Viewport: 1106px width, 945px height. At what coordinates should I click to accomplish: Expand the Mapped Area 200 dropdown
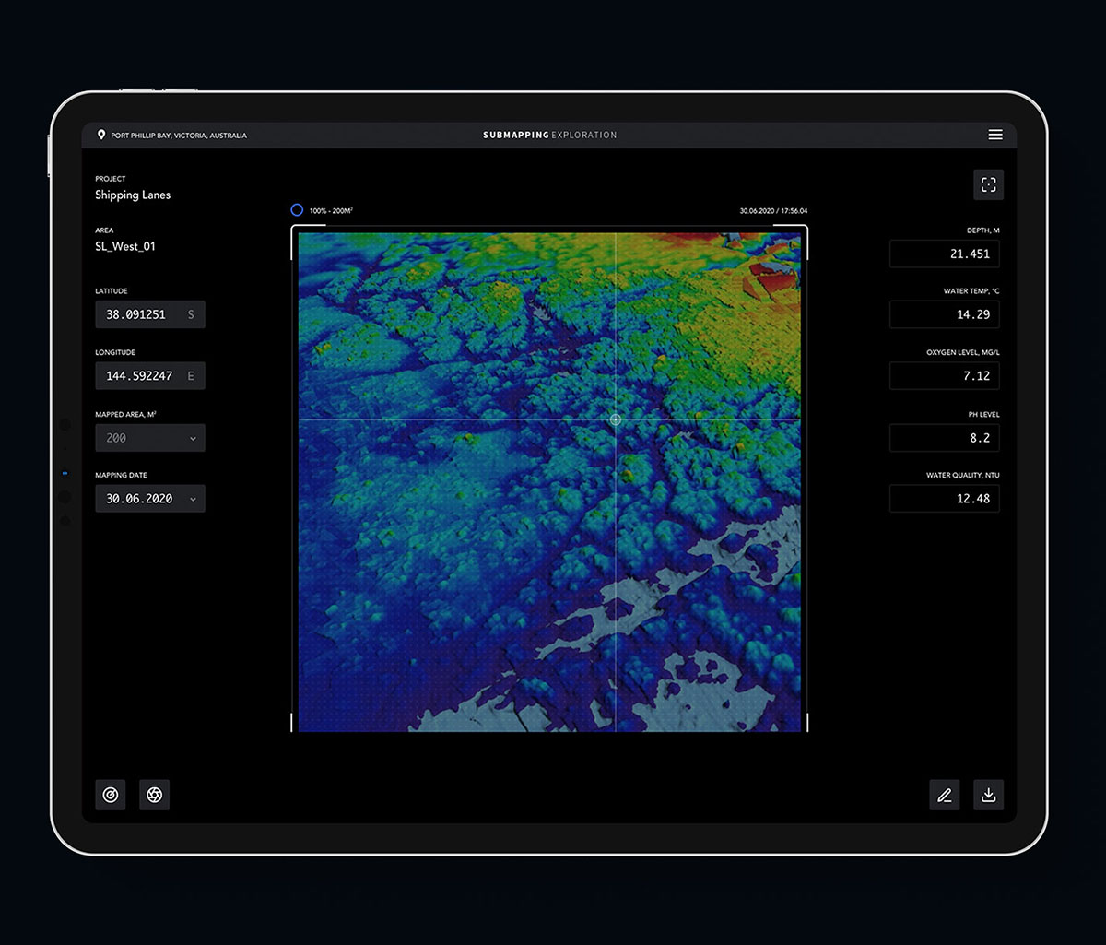150,438
